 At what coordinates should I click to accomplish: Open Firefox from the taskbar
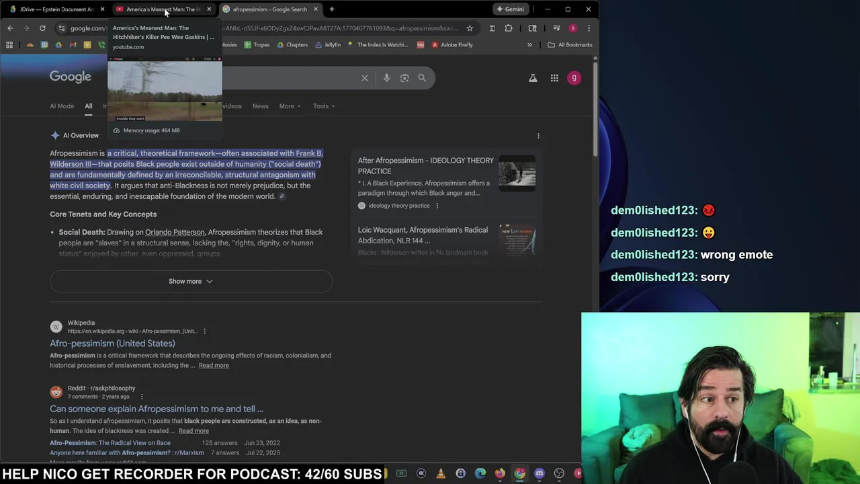coord(500,473)
